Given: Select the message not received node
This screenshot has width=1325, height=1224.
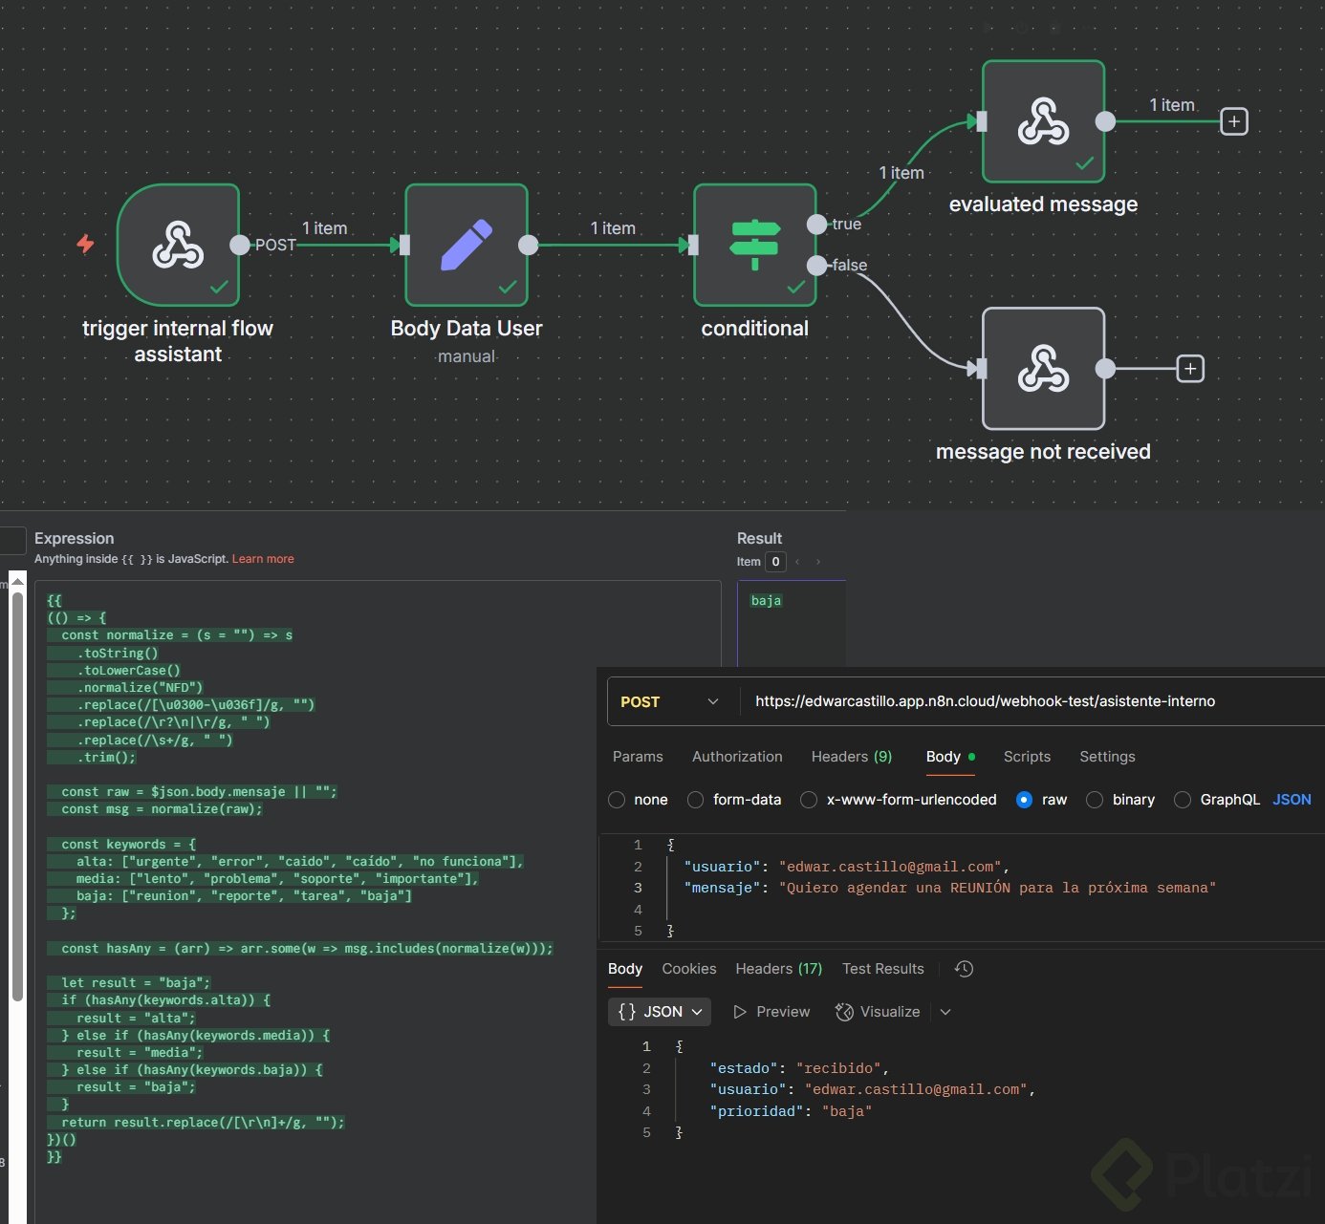Looking at the screenshot, I should (1044, 368).
